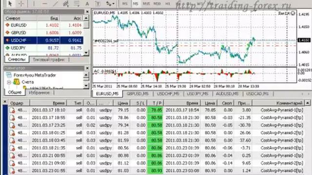Click order icon for 2011.03.21 09:00 trade
This screenshot has width=312, height=175.
pyautogui.click(x=12, y=163)
